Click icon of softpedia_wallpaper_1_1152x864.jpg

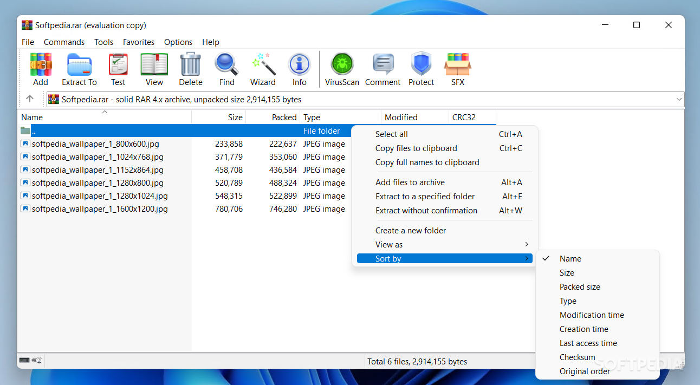tap(25, 169)
